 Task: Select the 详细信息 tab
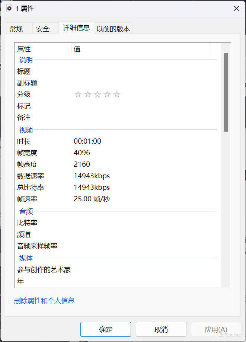76,28
